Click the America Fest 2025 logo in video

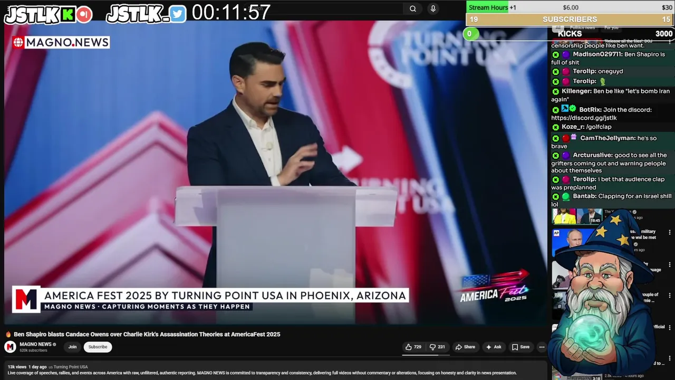tap(494, 287)
